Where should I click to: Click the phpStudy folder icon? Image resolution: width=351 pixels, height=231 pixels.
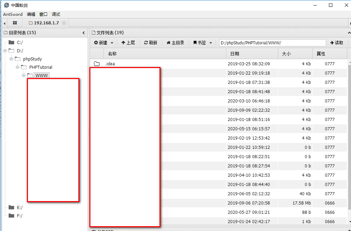pos(18,59)
